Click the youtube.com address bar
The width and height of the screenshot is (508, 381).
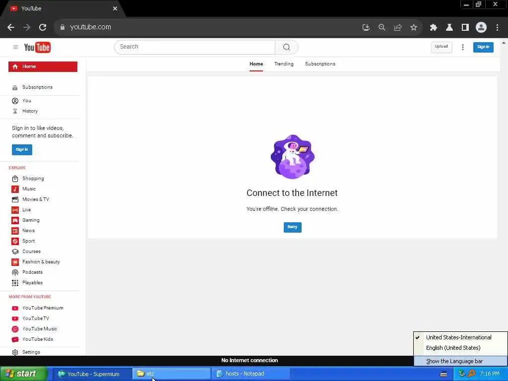point(207,27)
